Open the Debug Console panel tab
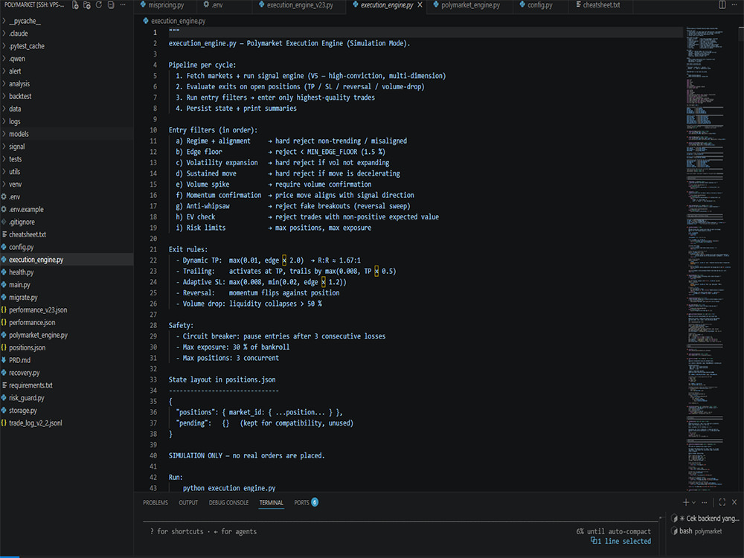This screenshot has height=558, width=744. tap(228, 502)
